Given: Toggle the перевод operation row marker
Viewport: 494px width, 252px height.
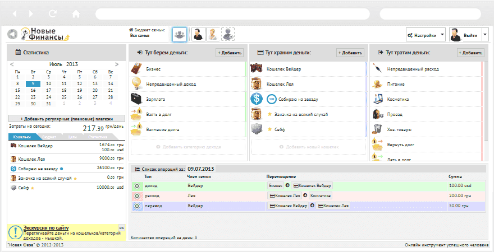Looking at the screenshot, I should (136, 207).
